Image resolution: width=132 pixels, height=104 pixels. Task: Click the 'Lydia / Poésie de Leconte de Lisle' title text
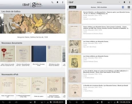click(7, 65)
